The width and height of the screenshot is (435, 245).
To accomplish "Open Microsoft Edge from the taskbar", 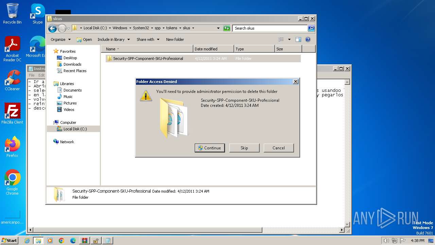I will point(73,241).
